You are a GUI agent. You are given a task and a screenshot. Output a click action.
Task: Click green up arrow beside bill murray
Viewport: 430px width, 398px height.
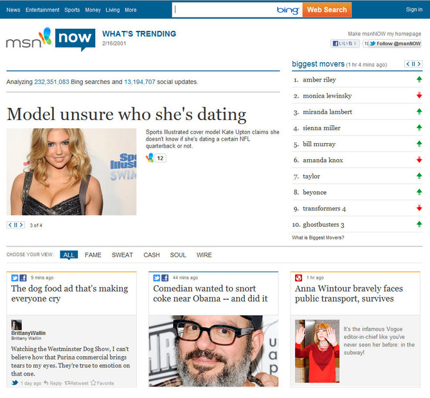pyautogui.click(x=419, y=144)
